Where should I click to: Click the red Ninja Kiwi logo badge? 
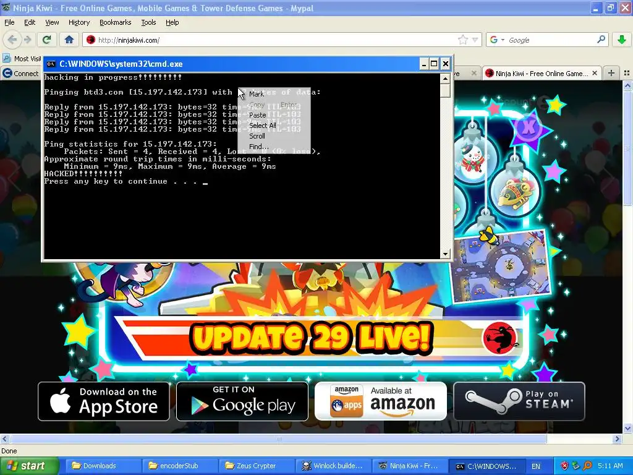click(501, 338)
